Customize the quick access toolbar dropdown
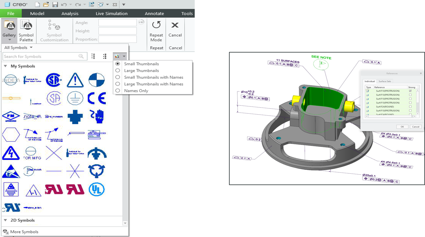Screen dimensions: 425x237 124,5
